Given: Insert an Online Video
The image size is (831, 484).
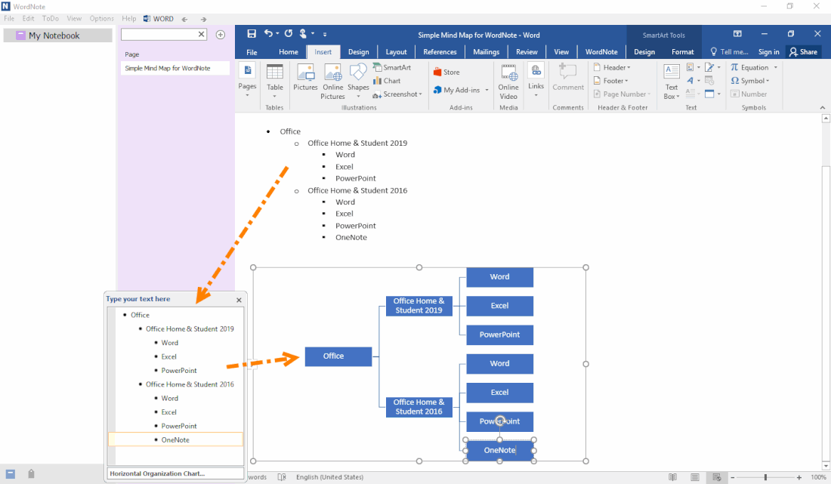Looking at the screenshot, I should 508,82.
